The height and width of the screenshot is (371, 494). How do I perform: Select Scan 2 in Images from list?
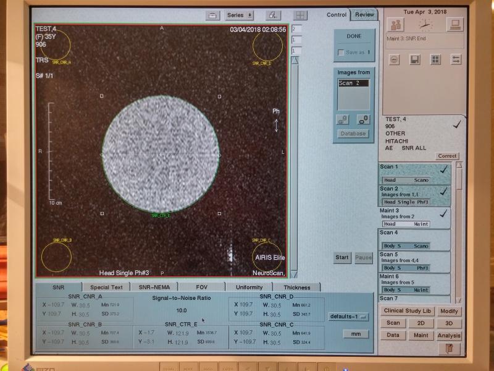point(353,83)
